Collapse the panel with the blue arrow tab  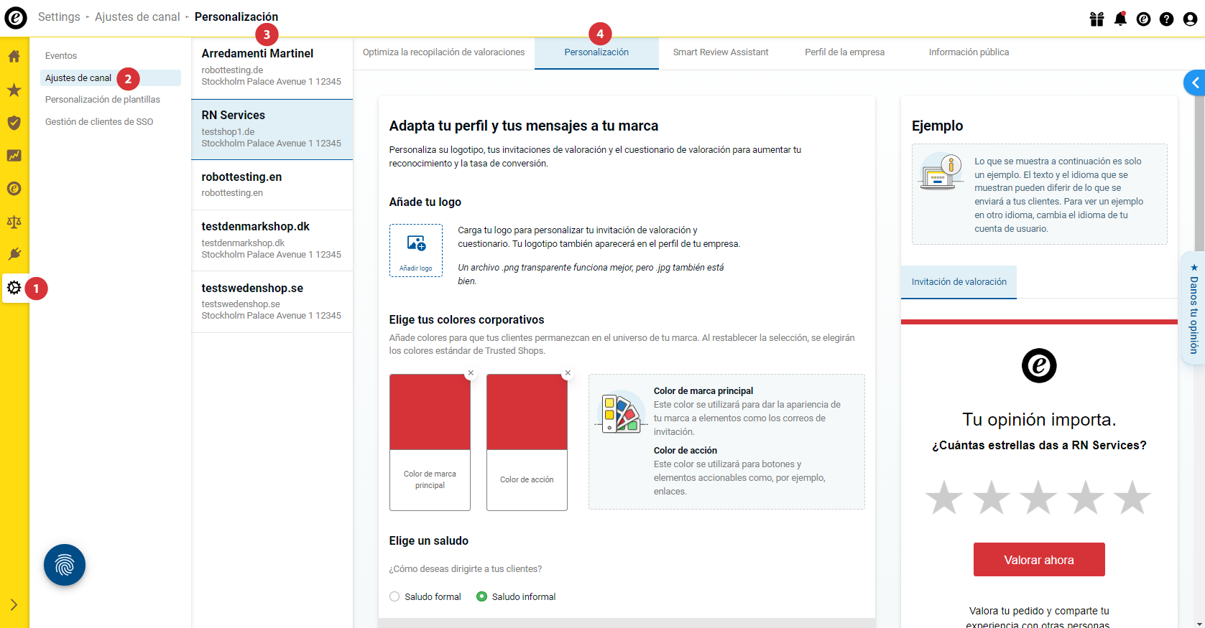[1194, 83]
